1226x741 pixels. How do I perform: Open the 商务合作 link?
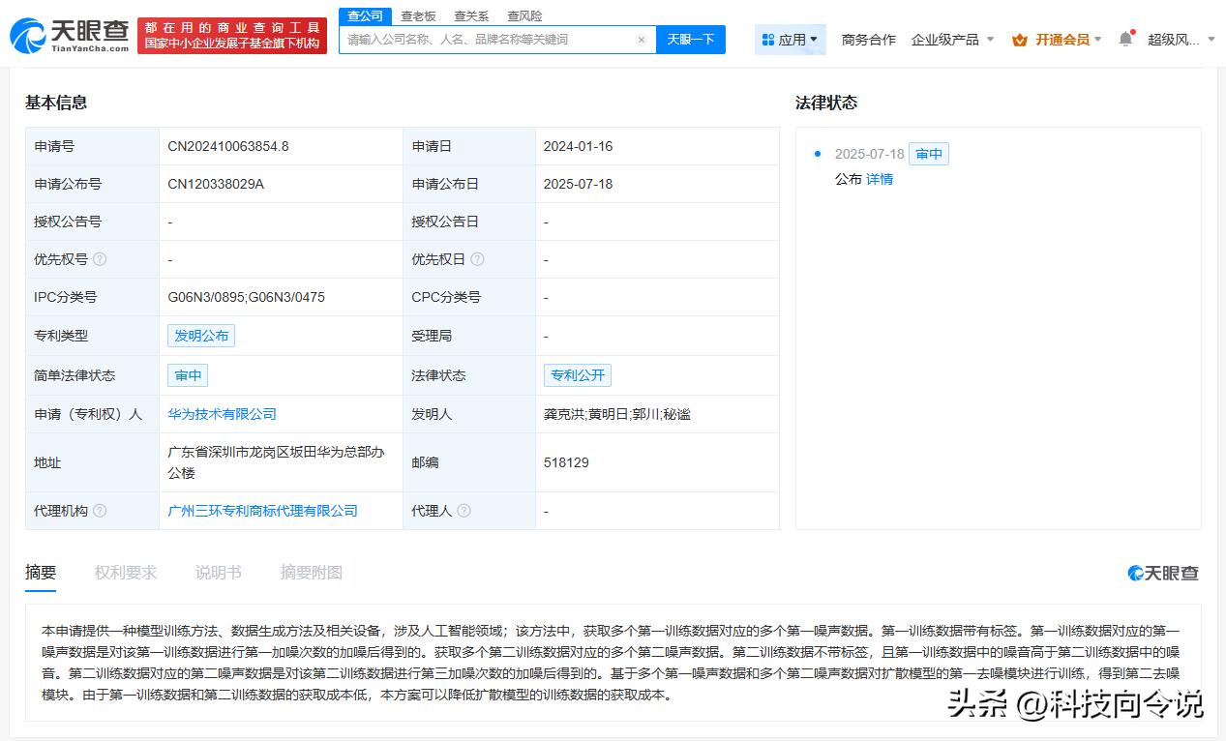869,40
